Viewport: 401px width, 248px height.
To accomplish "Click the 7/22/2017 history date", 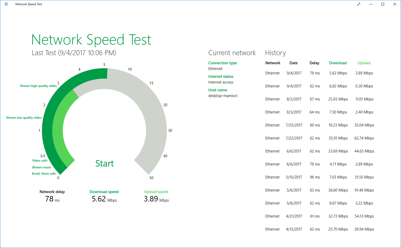I will [294, 138].
